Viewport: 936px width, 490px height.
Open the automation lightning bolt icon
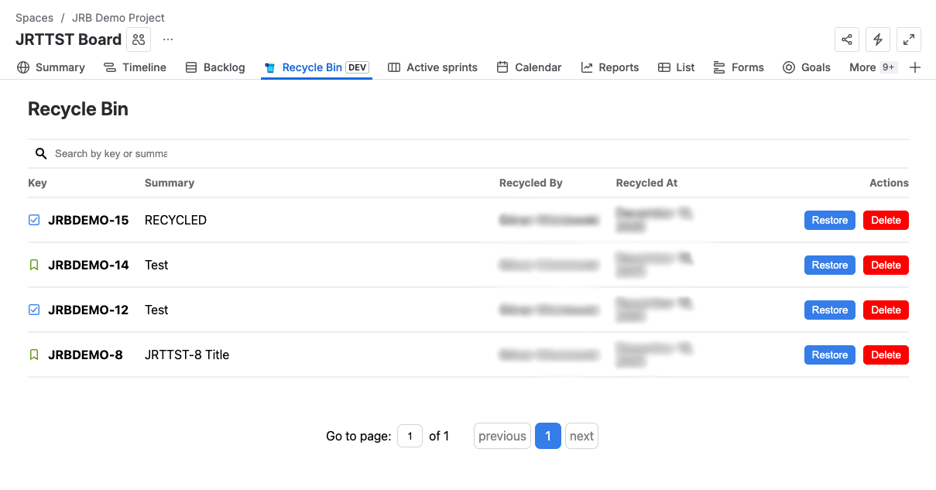878,39
